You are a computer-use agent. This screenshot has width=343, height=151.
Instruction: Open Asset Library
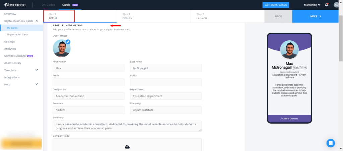(x=13, y=63)
